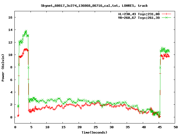Click the Time(Seconds) axis label
181x135 pixels.
pyautogui.click(x=94, y=132)
